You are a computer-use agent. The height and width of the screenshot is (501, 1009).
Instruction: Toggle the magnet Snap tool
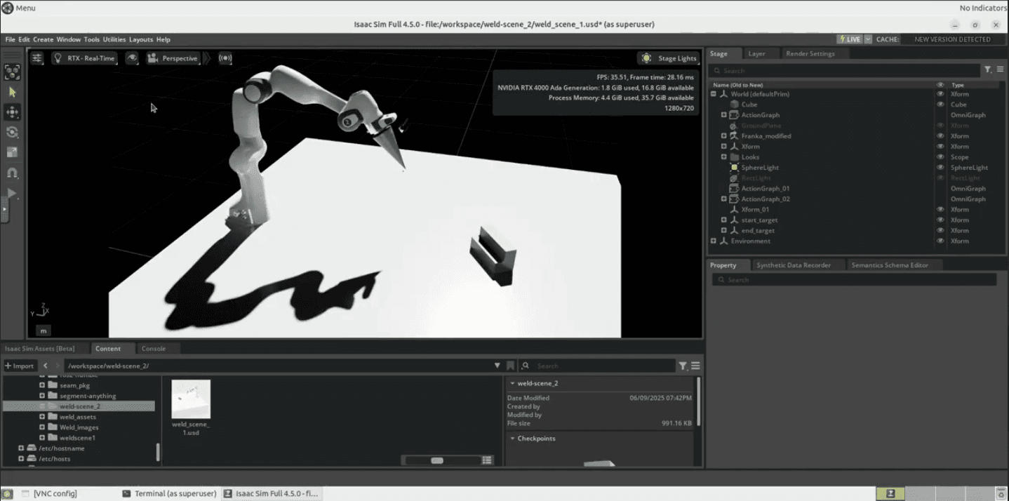point(13,173)
